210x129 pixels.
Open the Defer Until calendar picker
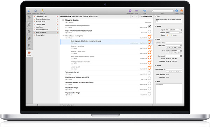pos(181,45)
